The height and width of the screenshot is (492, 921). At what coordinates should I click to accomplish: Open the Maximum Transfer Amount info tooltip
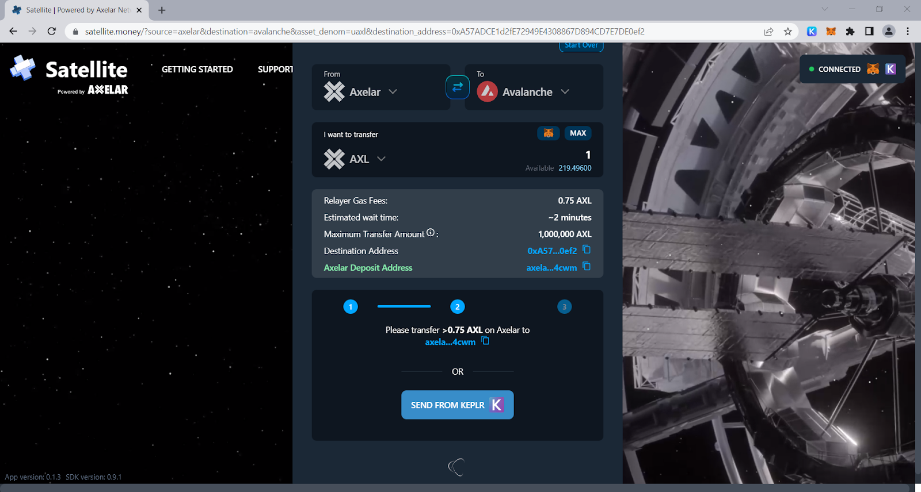(x=431, y=233)
